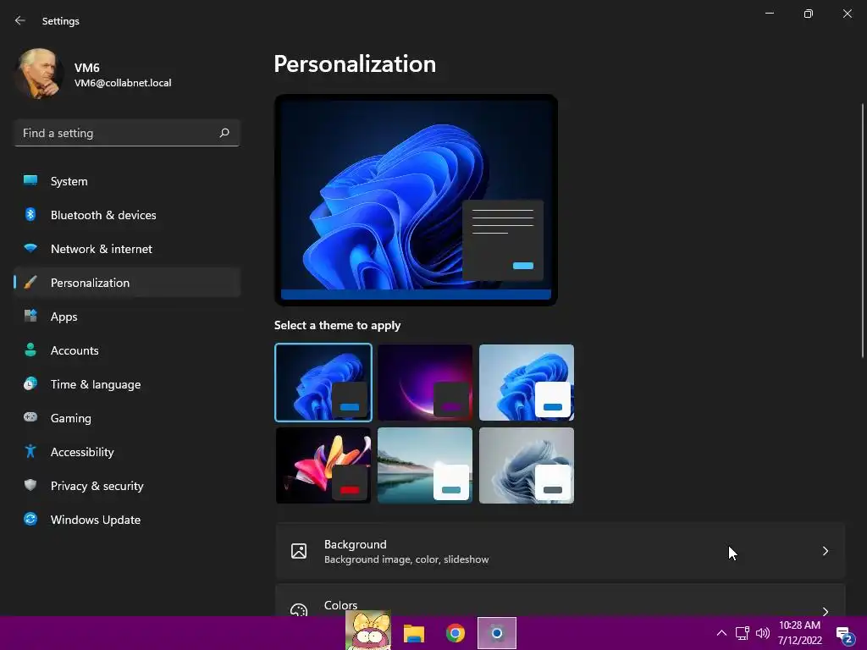Open Background image, color, slideshow row
The height and width of the screenshot is (650, 867).
point(561,551)
